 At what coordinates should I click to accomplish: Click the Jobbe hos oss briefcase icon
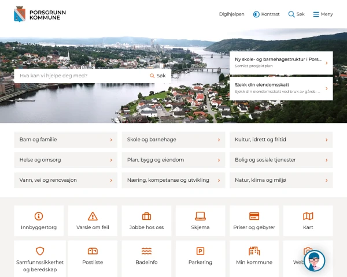tap(146, 216)
